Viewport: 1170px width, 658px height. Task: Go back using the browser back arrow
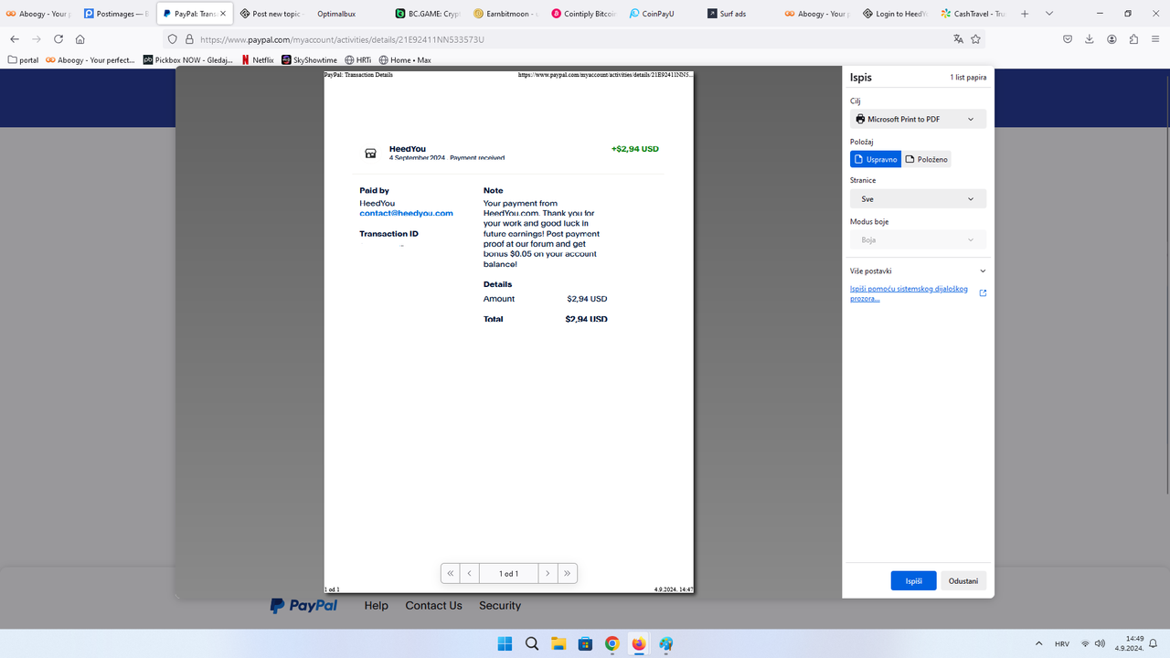(x=15, y=39)
